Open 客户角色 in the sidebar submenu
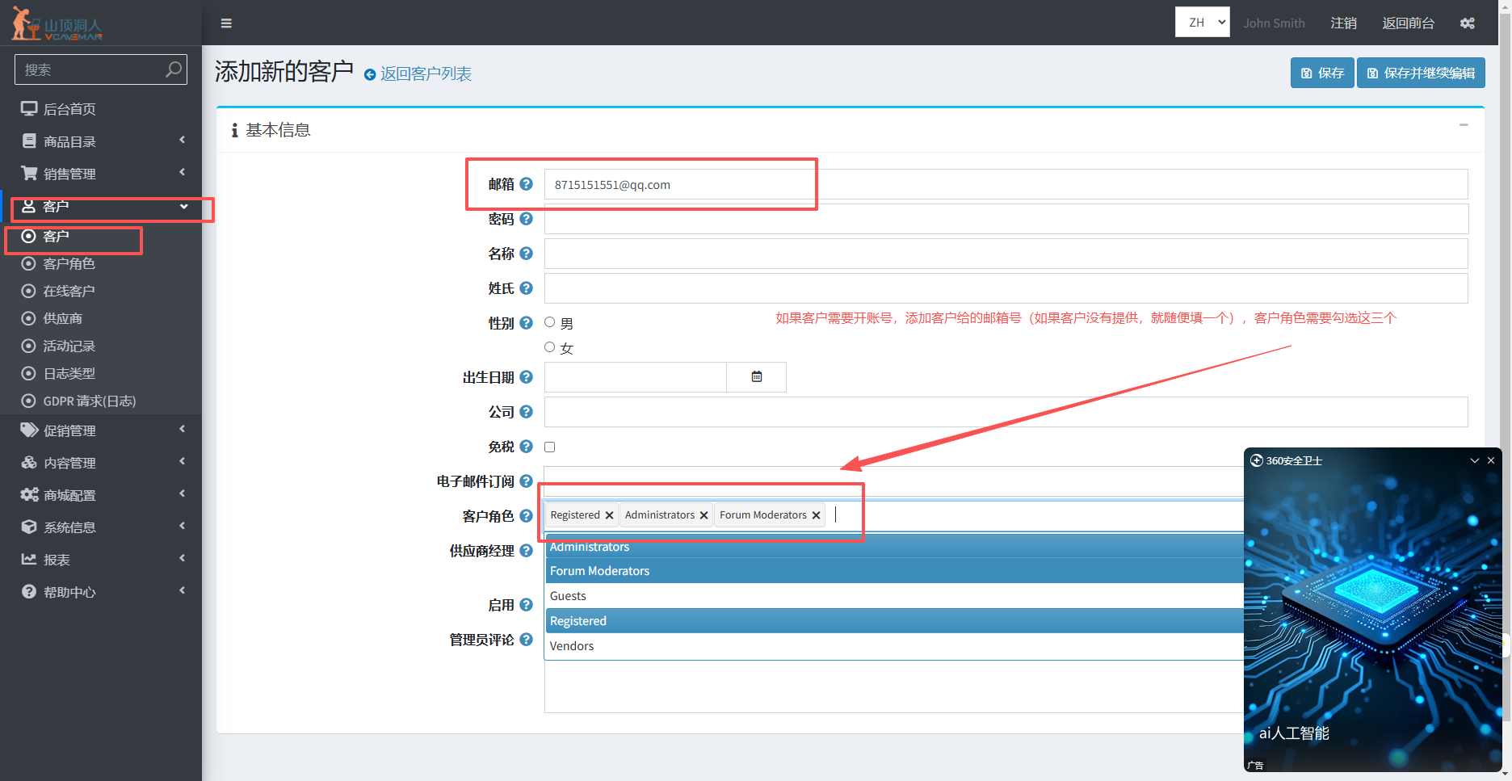The width and height of the screenshot is (1512, 781). click(x=69, y=264)
